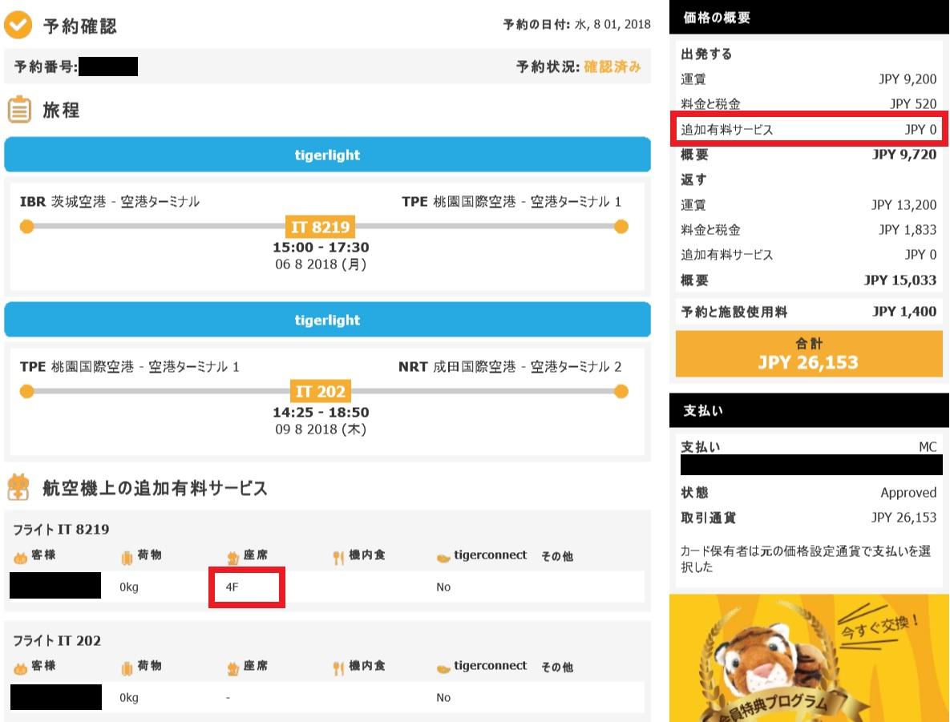
Task: Click the departure dot on the IBR route line
Action: coord(26,227)
